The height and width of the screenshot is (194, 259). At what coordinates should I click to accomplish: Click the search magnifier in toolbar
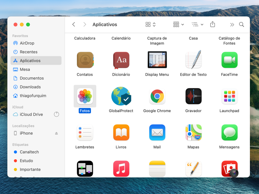pos(242,25)
